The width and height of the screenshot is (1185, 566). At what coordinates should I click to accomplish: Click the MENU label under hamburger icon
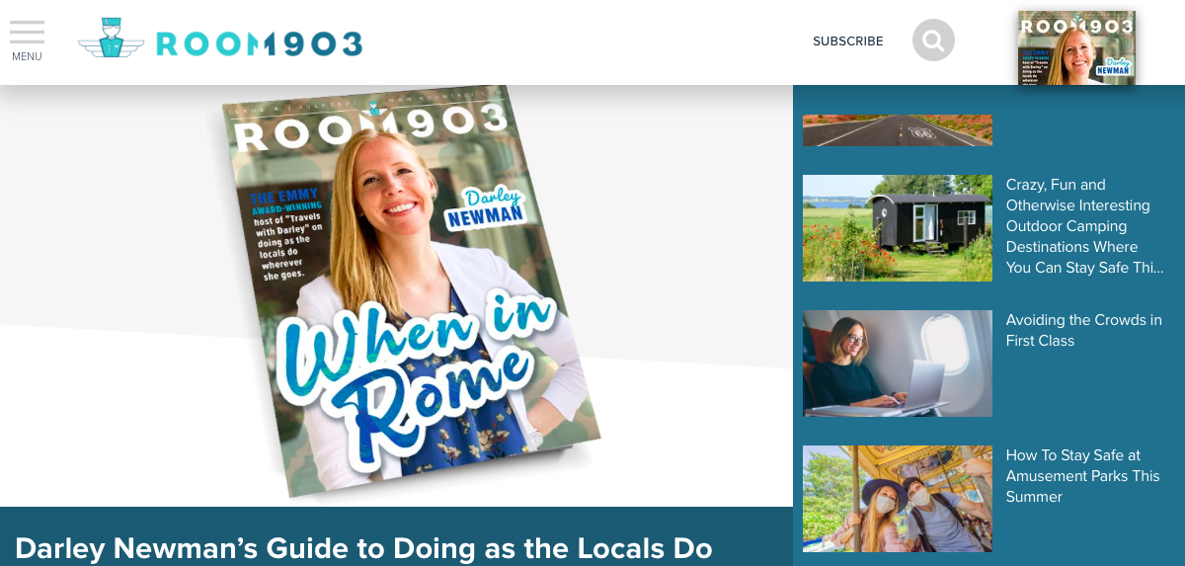pyautogui.click(x=27, y=56)
